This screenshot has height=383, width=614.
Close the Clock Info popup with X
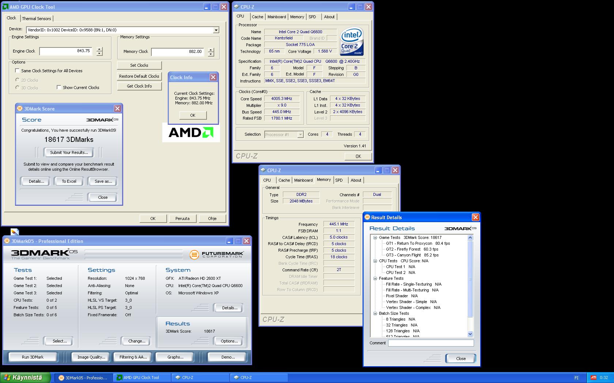(x=213, y=77)
